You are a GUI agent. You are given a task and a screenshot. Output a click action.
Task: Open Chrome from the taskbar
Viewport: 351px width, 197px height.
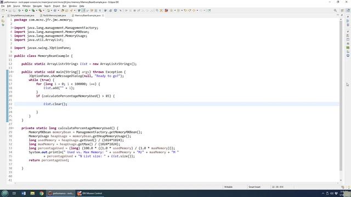click(x=42, y=193)
